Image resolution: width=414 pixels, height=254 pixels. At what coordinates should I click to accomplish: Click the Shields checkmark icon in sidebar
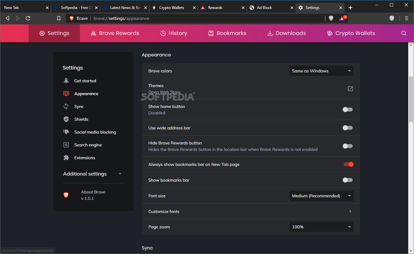pos(66,119)
